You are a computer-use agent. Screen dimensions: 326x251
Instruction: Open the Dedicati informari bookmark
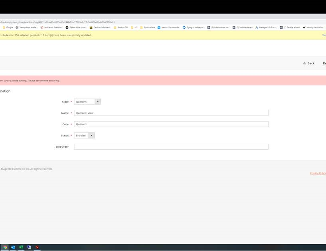(x=101, y=28)
